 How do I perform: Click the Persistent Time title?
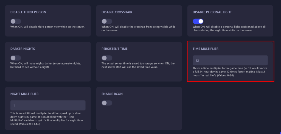(x=114, y=49)
